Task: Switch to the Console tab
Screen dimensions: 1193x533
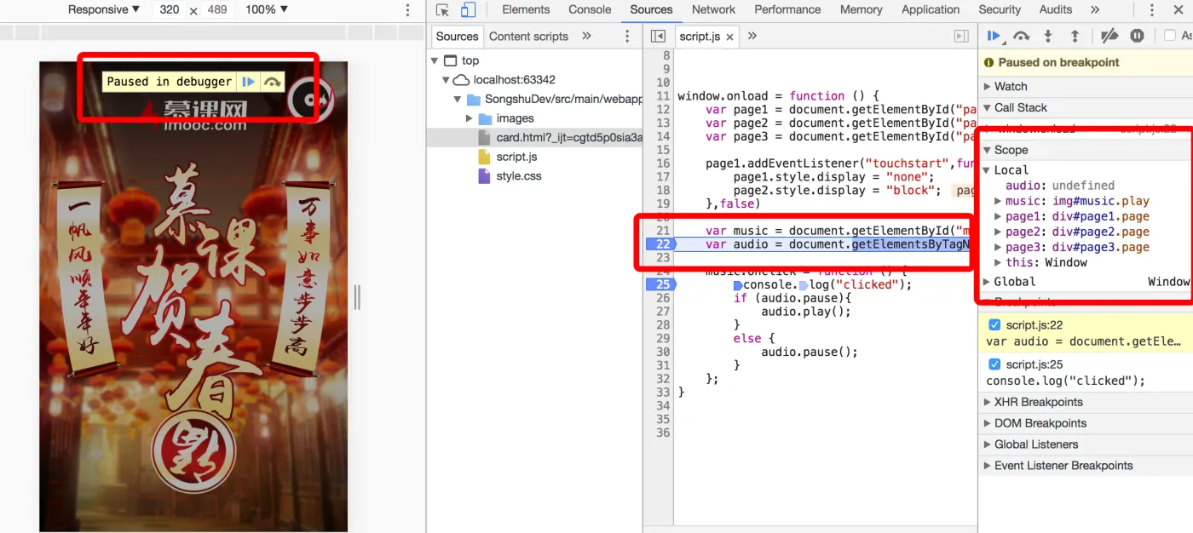Action: [590, 10]
